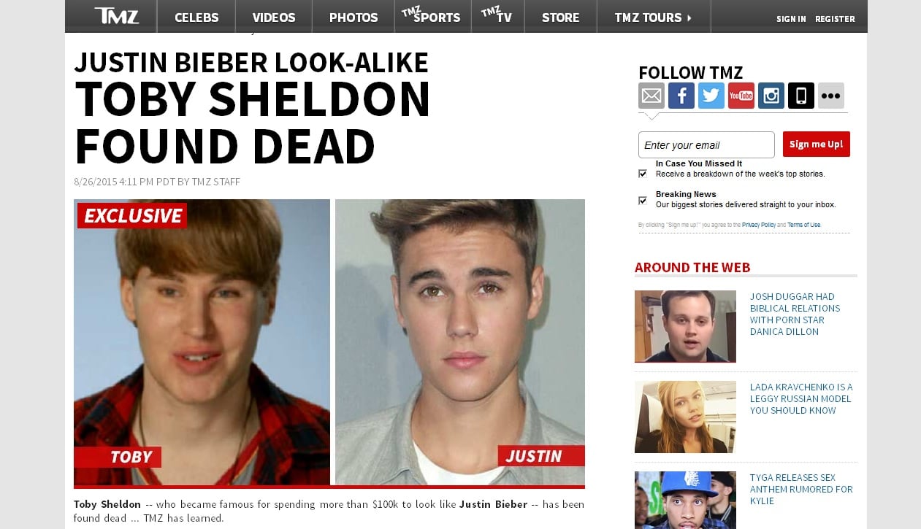
Task: Open the Celebs menu item
Action: [196, 17]
